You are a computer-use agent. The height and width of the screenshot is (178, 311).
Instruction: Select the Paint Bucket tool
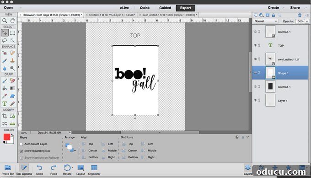pyautogui.click(x=5, y=88)
